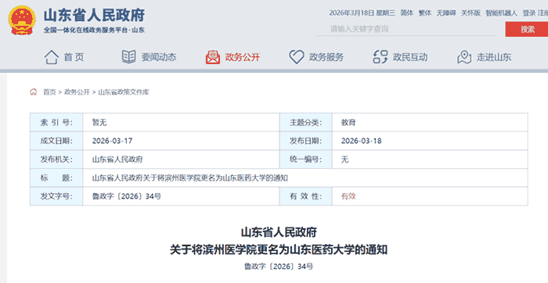Click the 政民互动 exchange icon

(x=380, y=57)
